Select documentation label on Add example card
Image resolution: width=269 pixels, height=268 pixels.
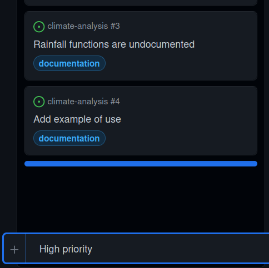(69, 138)
